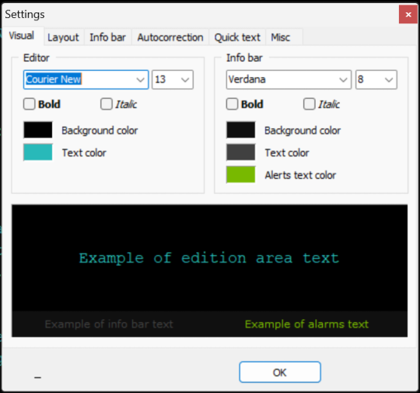
Task: Pick the Info bar text color gray swatch
Action: point(241,153)
